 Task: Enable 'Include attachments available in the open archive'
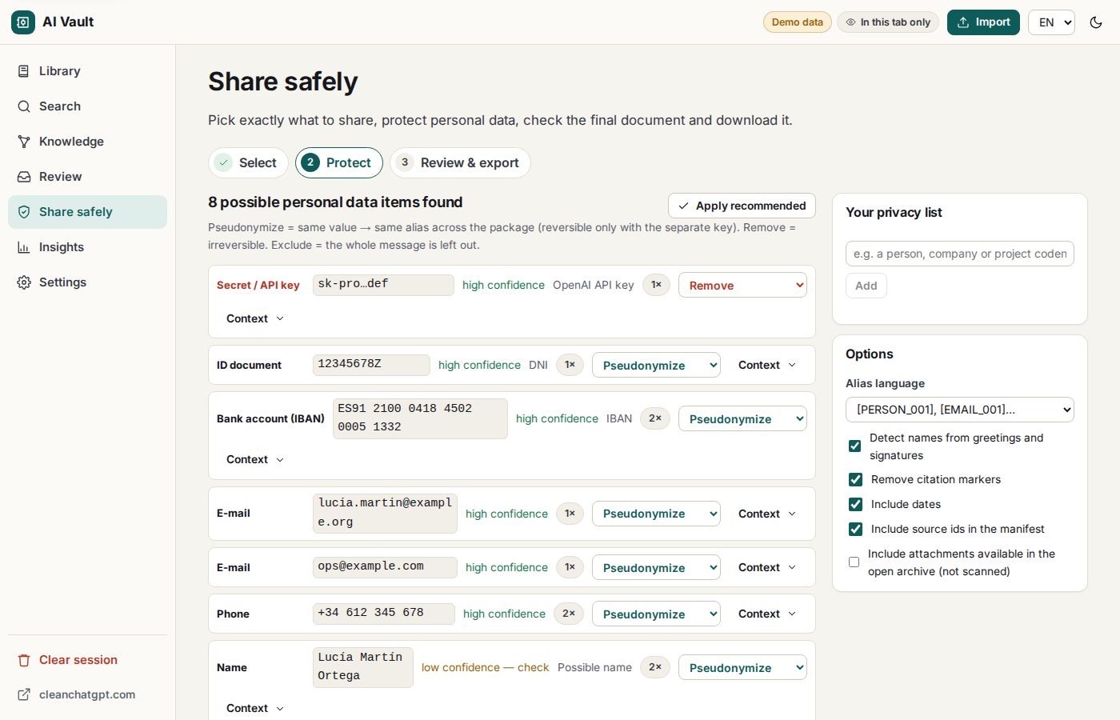[x=854, y=562]
